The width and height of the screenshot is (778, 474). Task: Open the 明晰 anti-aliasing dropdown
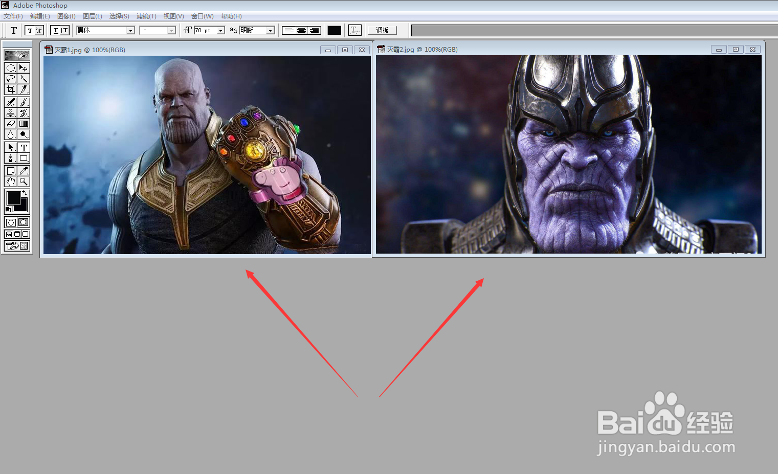coord(270,31)
